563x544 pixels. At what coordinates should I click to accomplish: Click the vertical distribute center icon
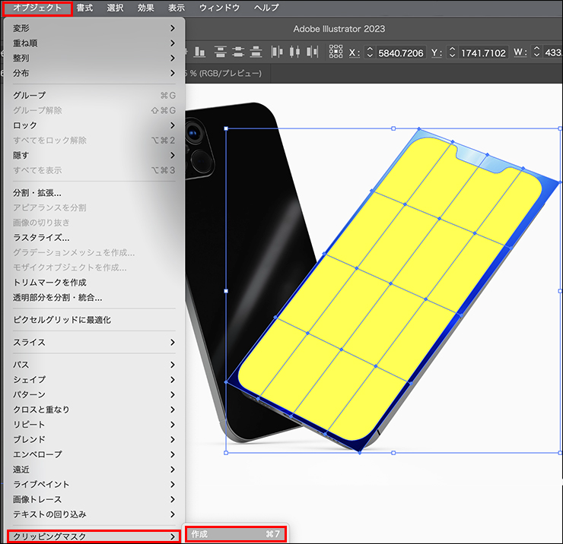[237, 52]
